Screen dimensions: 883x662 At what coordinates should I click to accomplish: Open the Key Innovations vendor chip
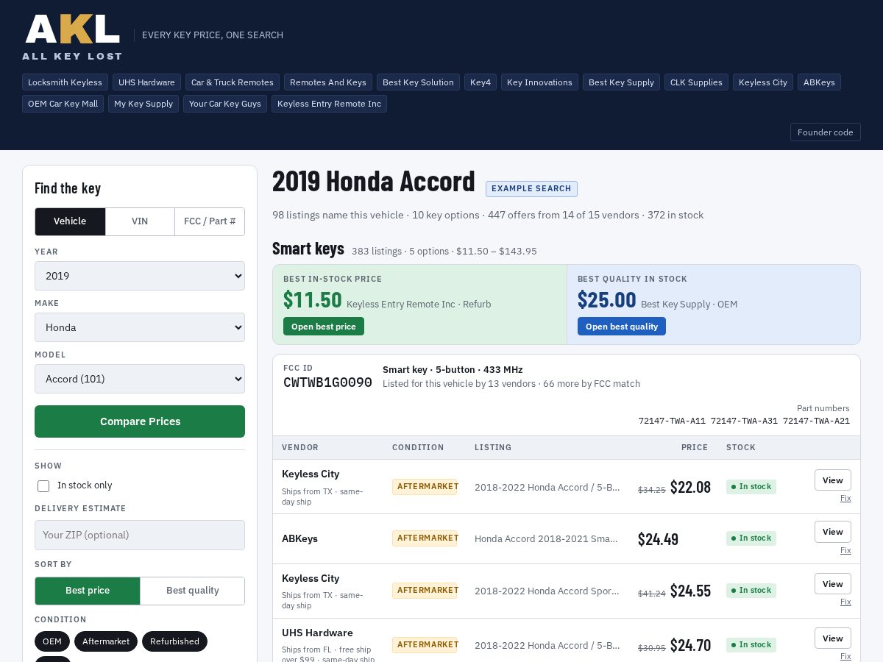tap(539, 82)
